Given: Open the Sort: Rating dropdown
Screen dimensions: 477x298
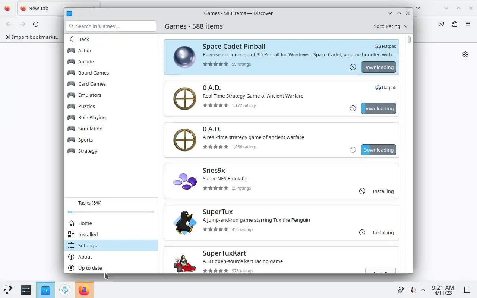Looking at the screenshot, I should click(391, 26).
